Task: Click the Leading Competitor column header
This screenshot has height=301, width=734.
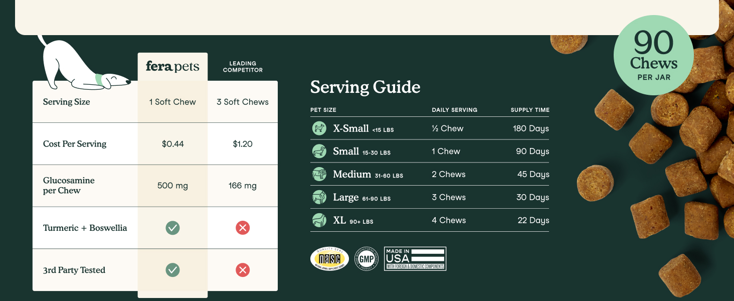Action: [243, 67]
